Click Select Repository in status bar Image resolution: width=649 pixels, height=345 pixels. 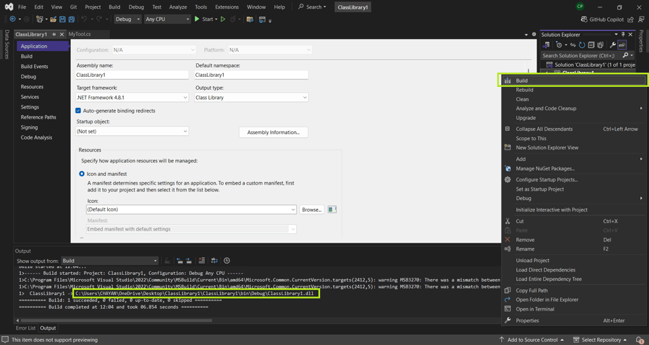pyautogui.click(x=600, y=340)
